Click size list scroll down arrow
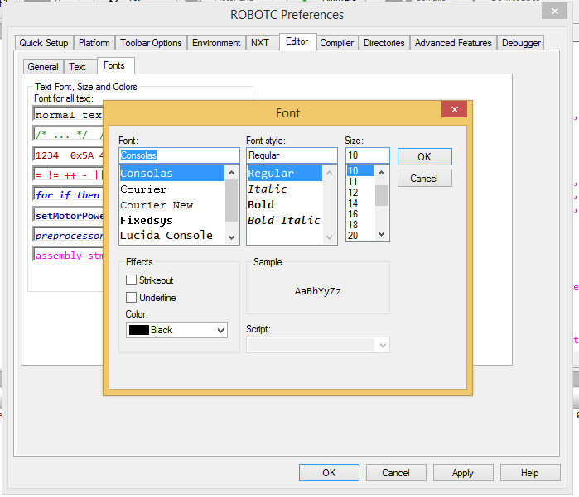579x497 pixels. [x=382, y=234]
